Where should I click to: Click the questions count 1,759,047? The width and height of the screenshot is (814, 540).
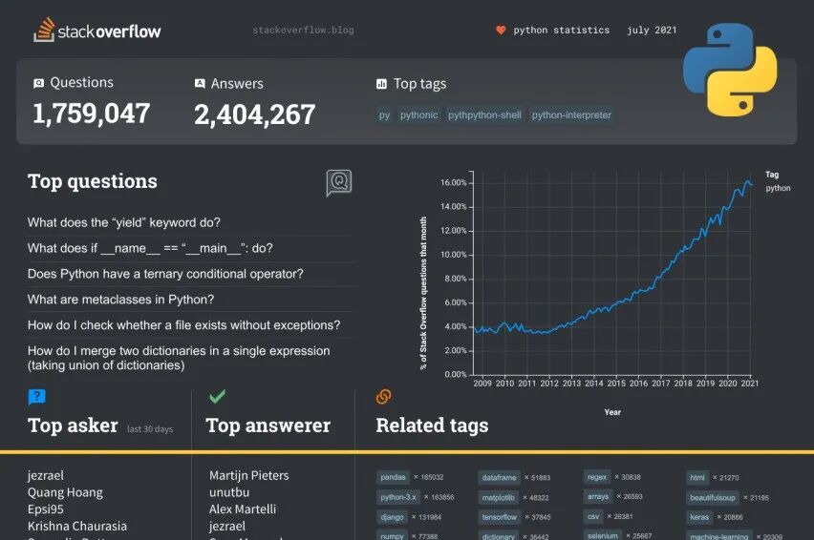pos(92,113)
